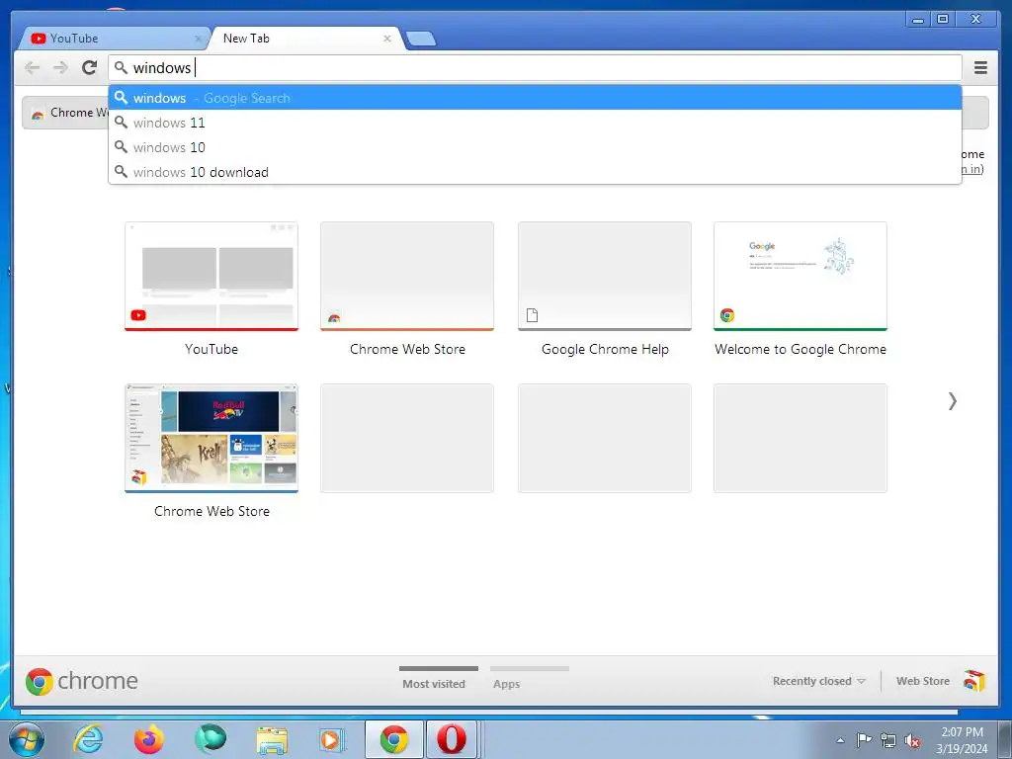This screenshot has width=1012, height=759.
Task: Choose the 'windows 11' suggestion
Action: pyautogui.click(x=535, y=123)
